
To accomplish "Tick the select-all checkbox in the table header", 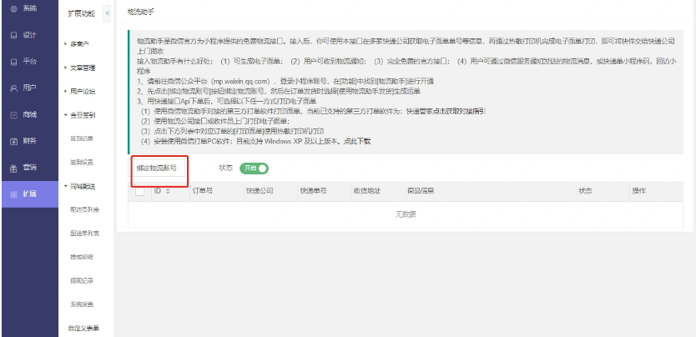I will (x=139, y=191).
